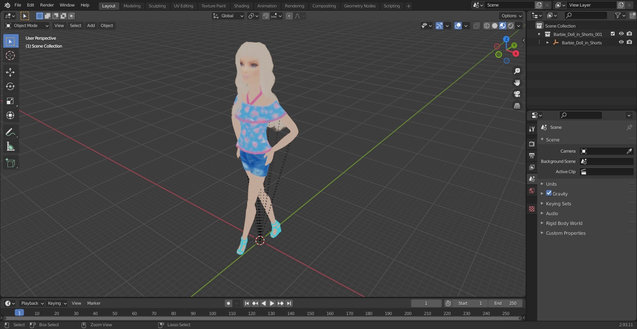Screen dimensions: 637x329
Task: Switch orthographic perspective grid icon
Action: [517, 106]
